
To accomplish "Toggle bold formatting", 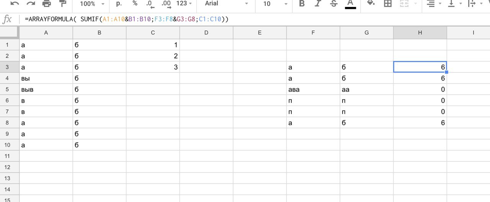I will [302, 3].
